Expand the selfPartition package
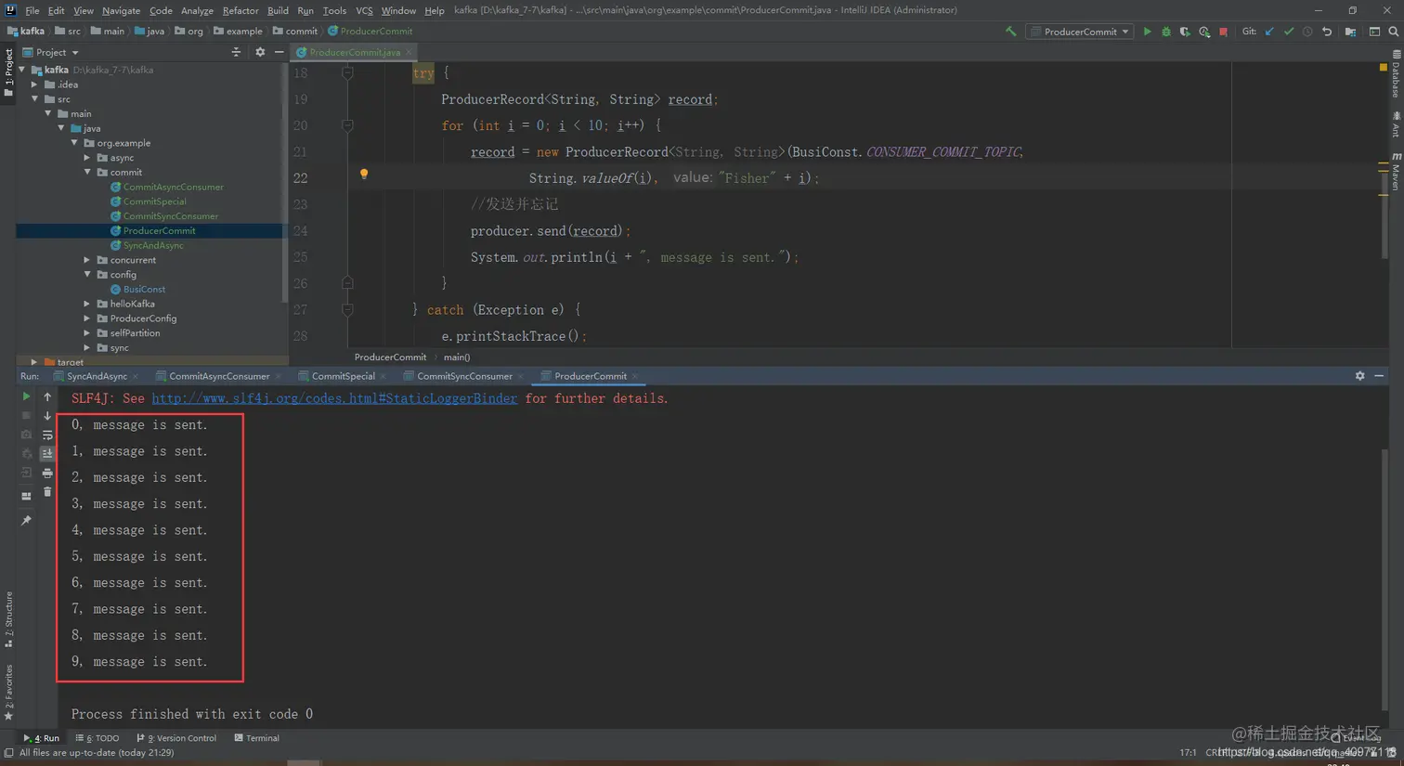Viewport: 1404px width, 766px height. pos(87,333)
